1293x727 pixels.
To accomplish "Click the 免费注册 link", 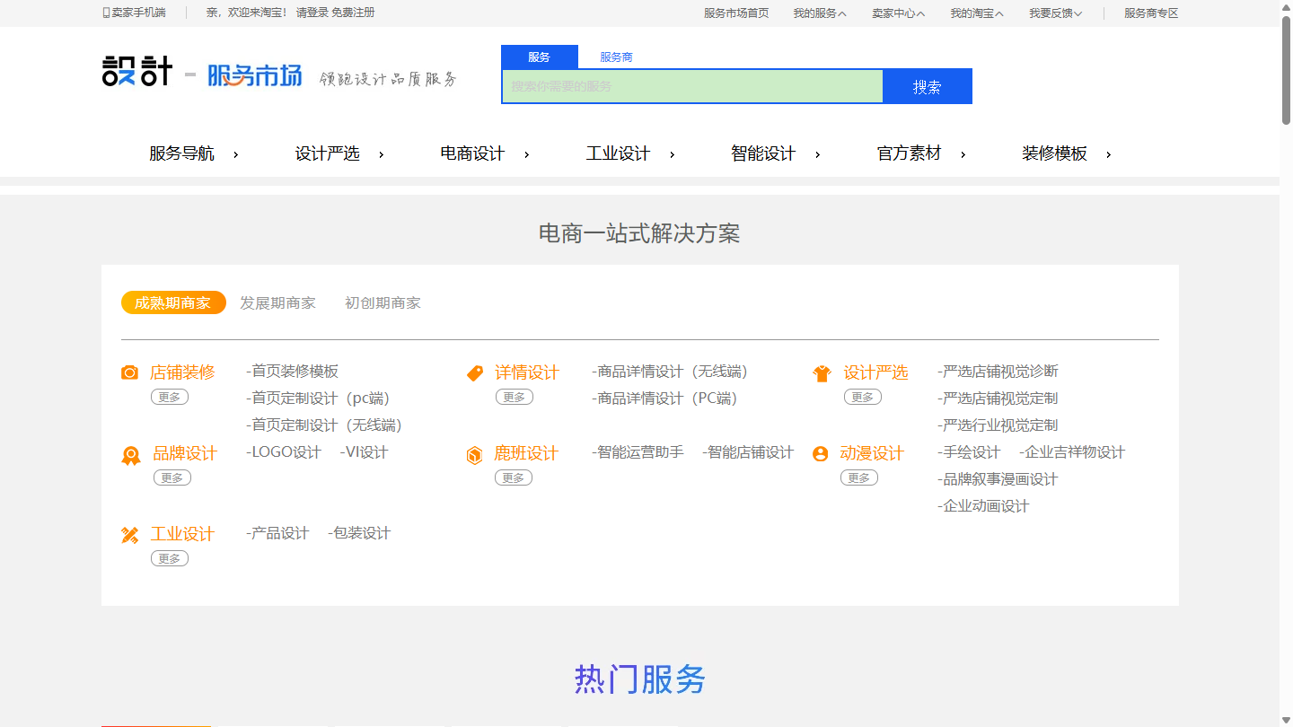I will pos(353,13).
